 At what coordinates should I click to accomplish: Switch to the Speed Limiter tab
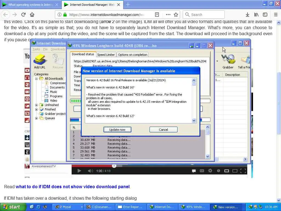click(106, 55)
